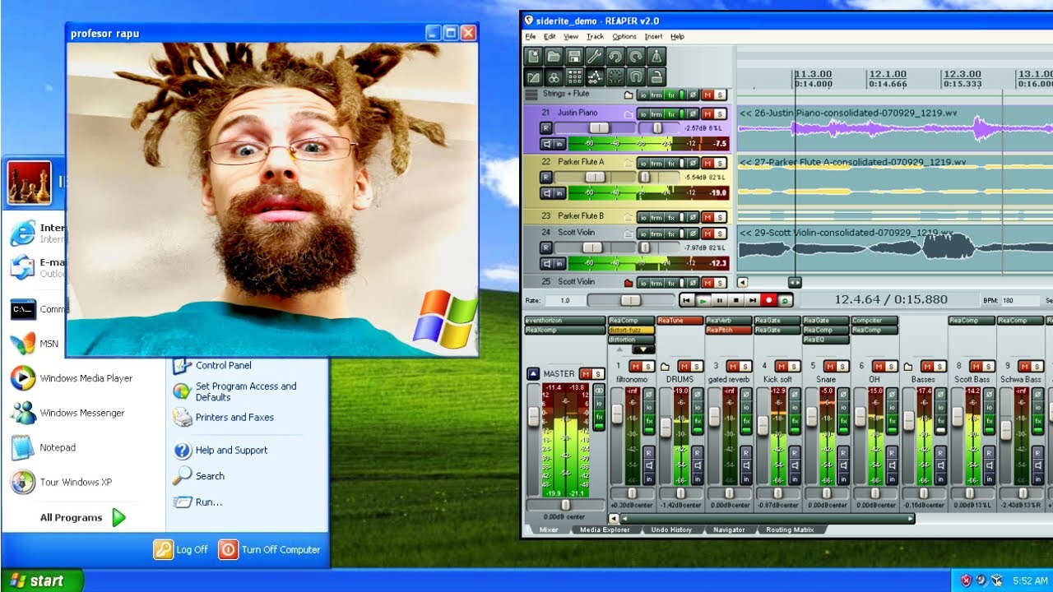Open Help and Support link
1053x592 pixels.
click(x=220, y=450)
